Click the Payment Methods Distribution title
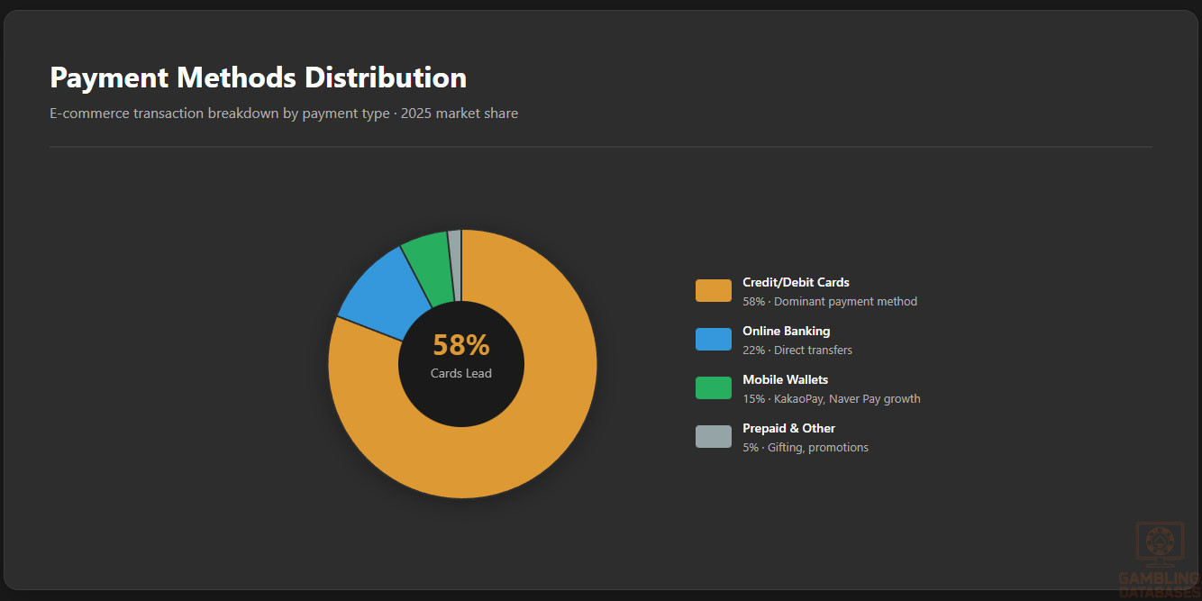 point(258,77)
